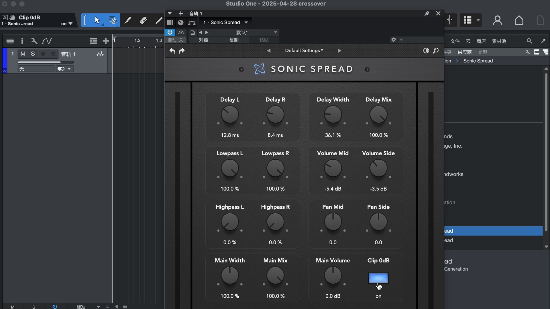Select the Split knife tool
The height and width of the screenshot is (309, 550).
(128, 20)
